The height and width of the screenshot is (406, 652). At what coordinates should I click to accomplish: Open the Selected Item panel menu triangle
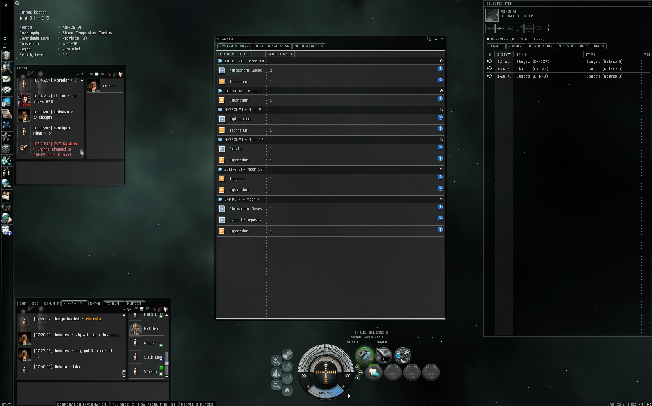[649, 3]
